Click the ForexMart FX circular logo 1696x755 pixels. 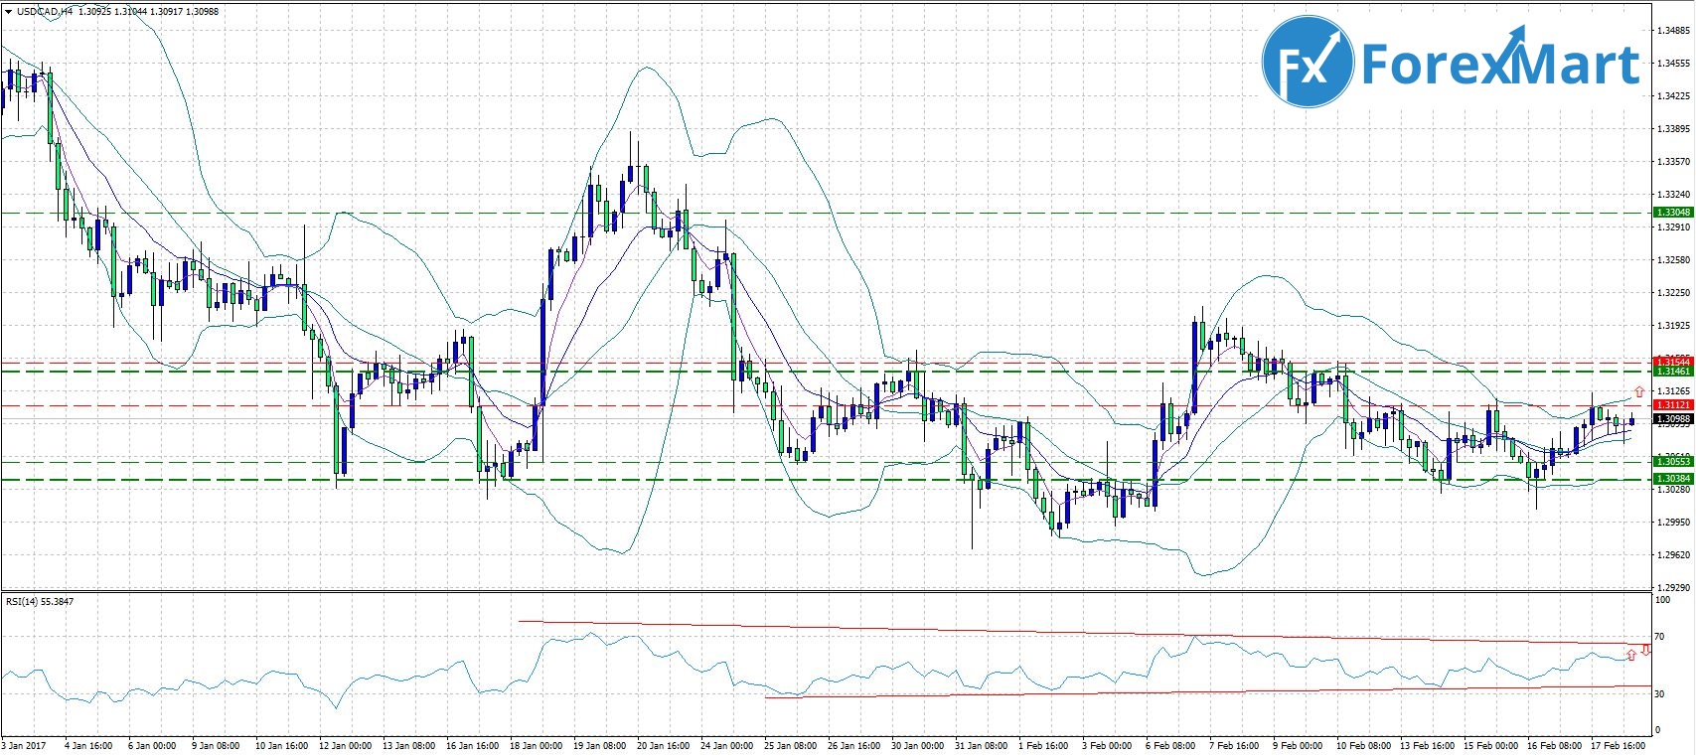tap(1308, 63)
